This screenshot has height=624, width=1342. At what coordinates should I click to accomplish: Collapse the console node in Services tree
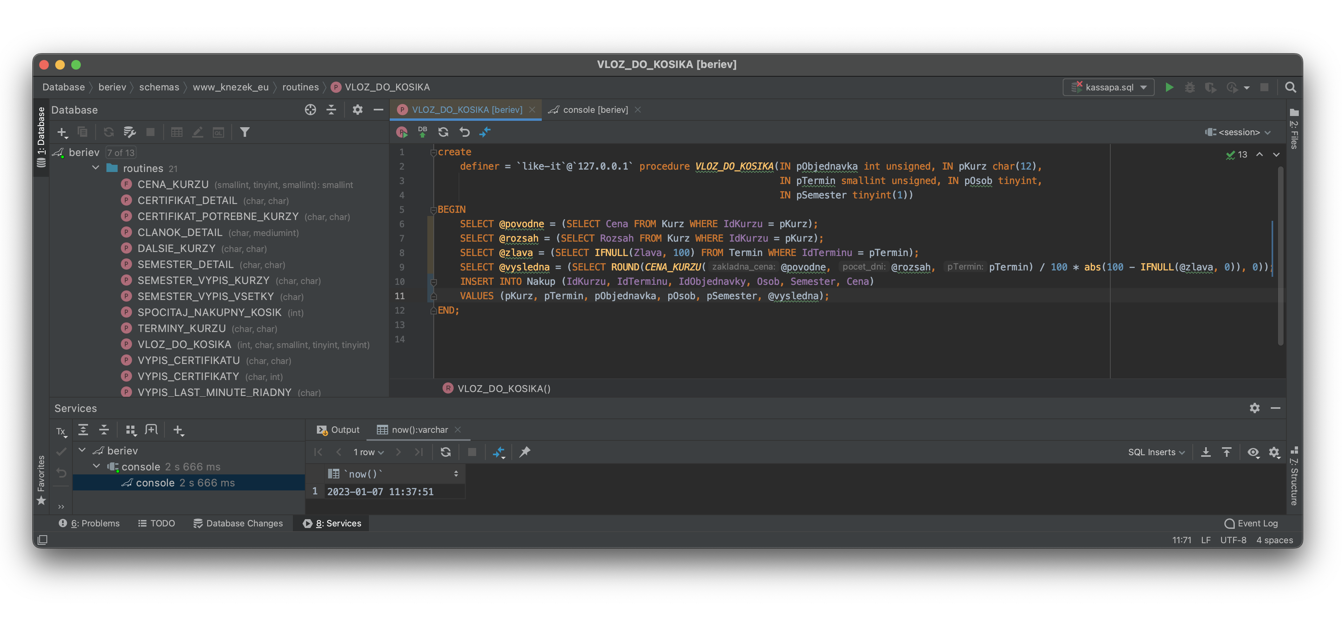coord(97,466)
